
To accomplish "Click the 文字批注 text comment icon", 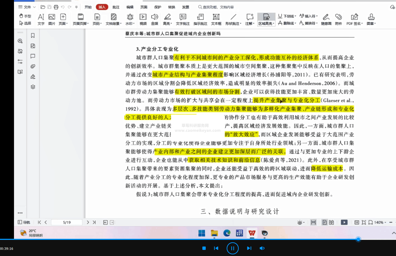I will pyautogui.click(x=183, y=20).
